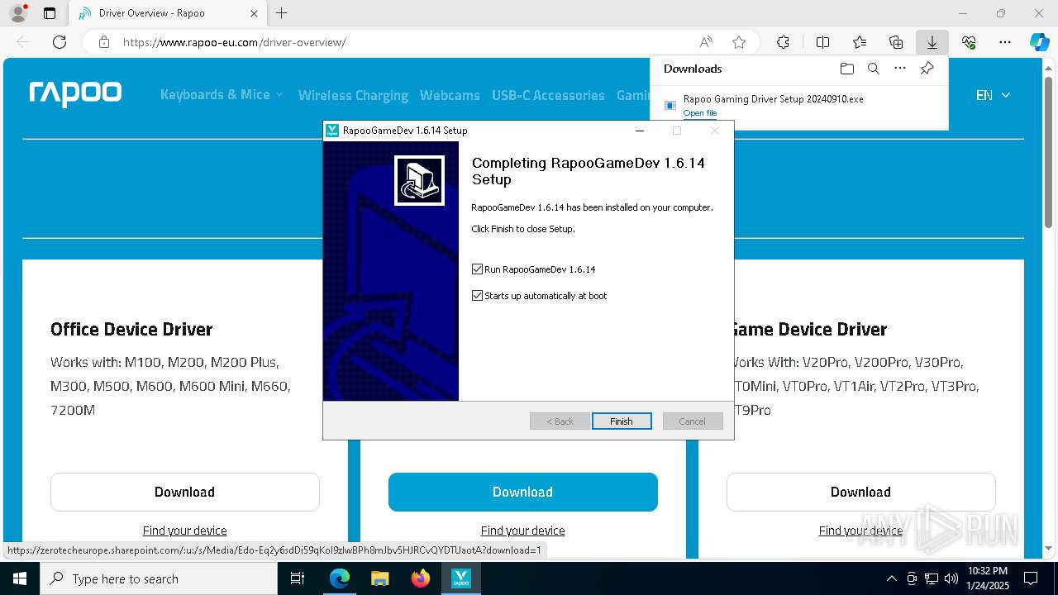
Task: Pin the Downloads panel
Action: click(x=927, y=69)
